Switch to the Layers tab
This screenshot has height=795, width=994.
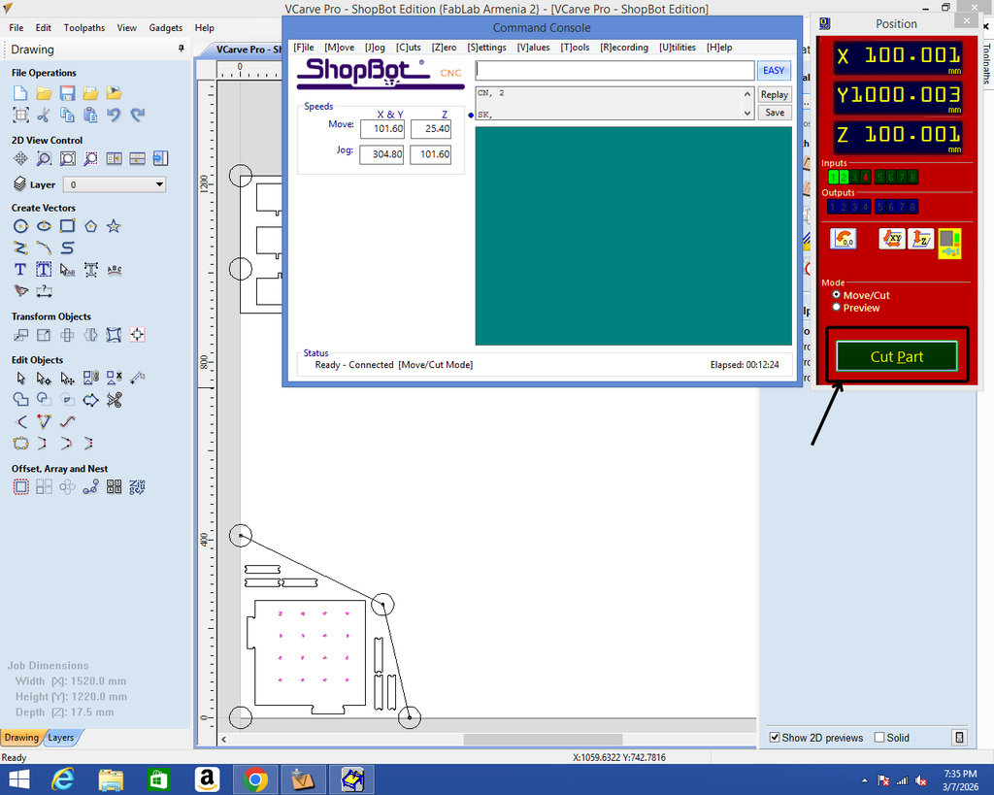[61, 738]
